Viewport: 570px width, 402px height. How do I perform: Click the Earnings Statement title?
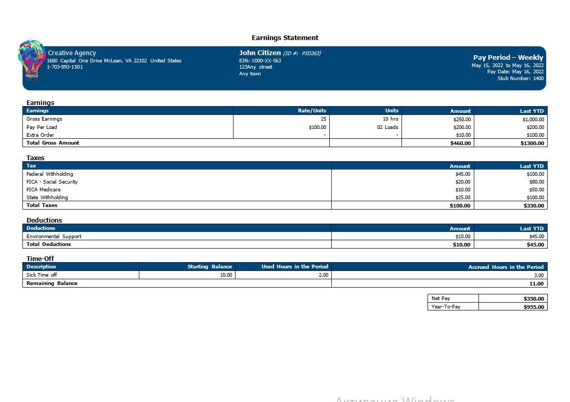click(x=285, y=38)
